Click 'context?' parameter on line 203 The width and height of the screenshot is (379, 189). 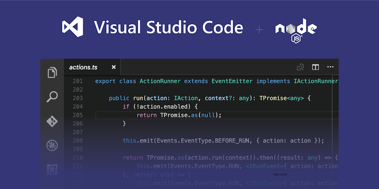218,98
